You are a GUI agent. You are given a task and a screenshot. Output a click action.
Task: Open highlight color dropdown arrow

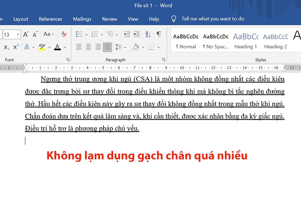point(49,47)
